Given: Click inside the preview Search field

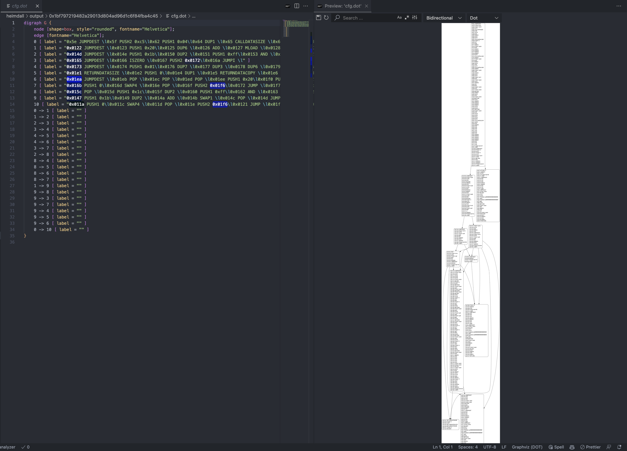Looking at the screenshot, I should [x=365, y=17].
